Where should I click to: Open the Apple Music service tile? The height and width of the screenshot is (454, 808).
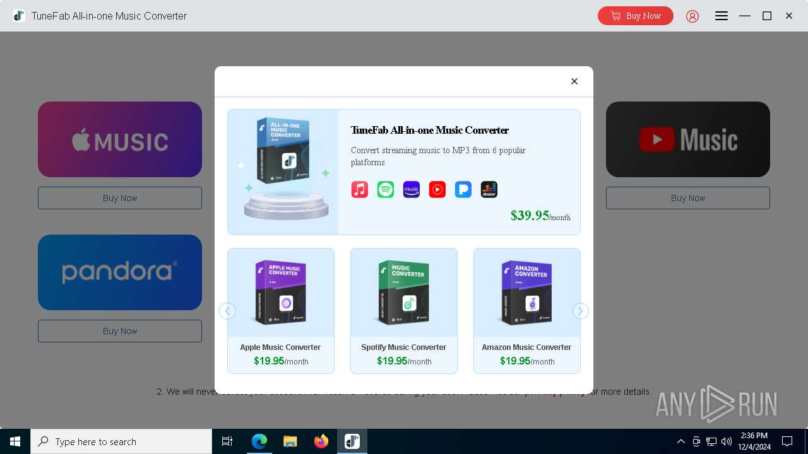pyautogui.click(x=120, y=139)
